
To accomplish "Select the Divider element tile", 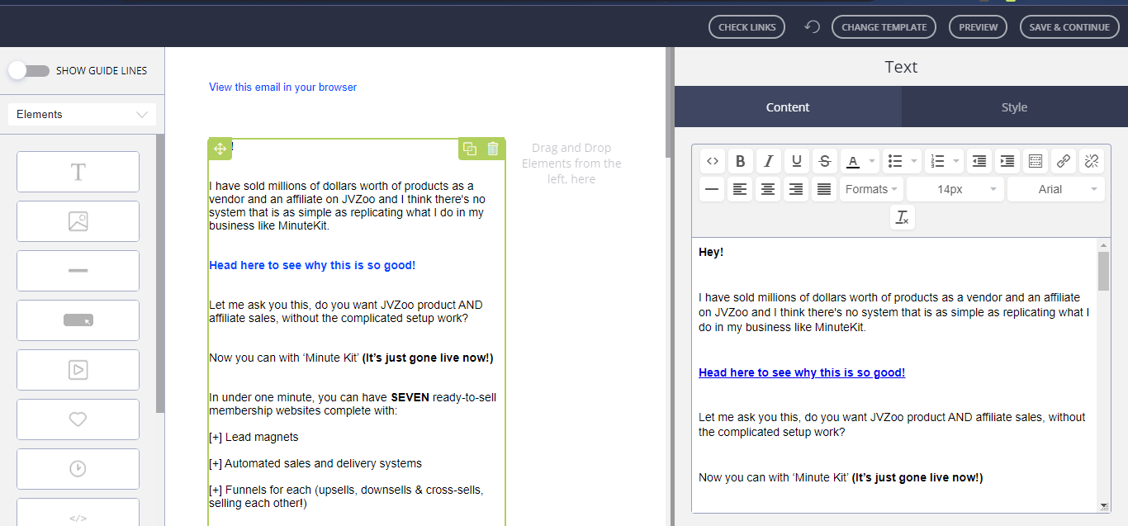I will coord(78,271).
